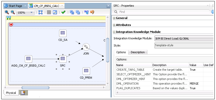
Task: Collapse the Integration Knowledge Module section
Action: pos(114,32)
